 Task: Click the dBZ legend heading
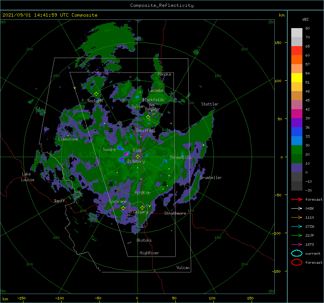[305, 19]
